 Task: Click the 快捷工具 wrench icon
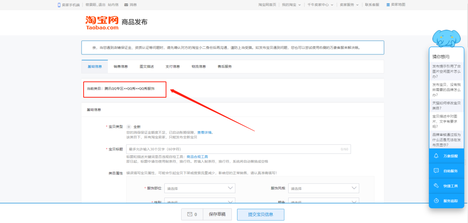click(436, 186)
